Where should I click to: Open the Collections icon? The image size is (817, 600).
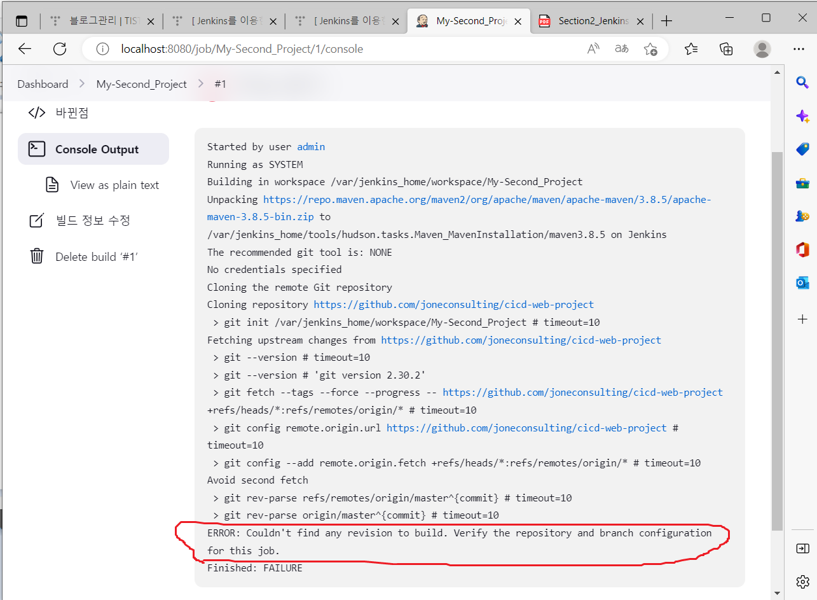point(726,49)
